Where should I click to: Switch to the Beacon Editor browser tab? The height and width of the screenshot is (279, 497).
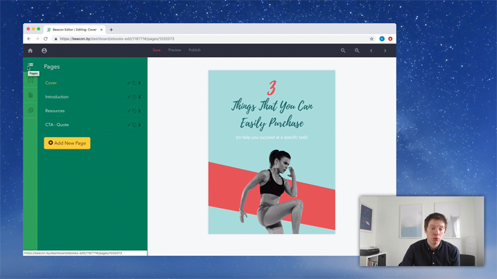pos(75,30)
